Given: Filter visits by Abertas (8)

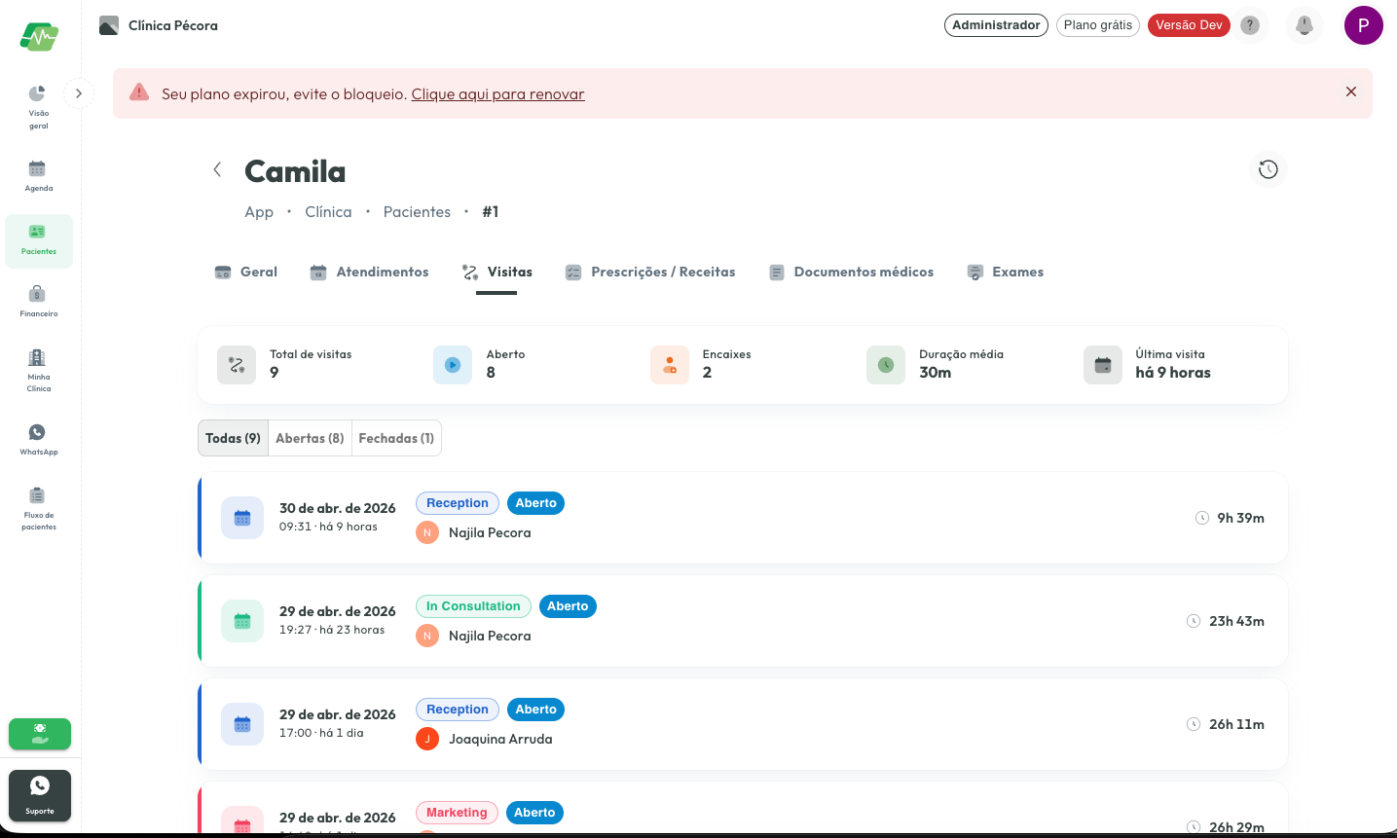Looking at the screenshot, I should (x=310, y=438).
